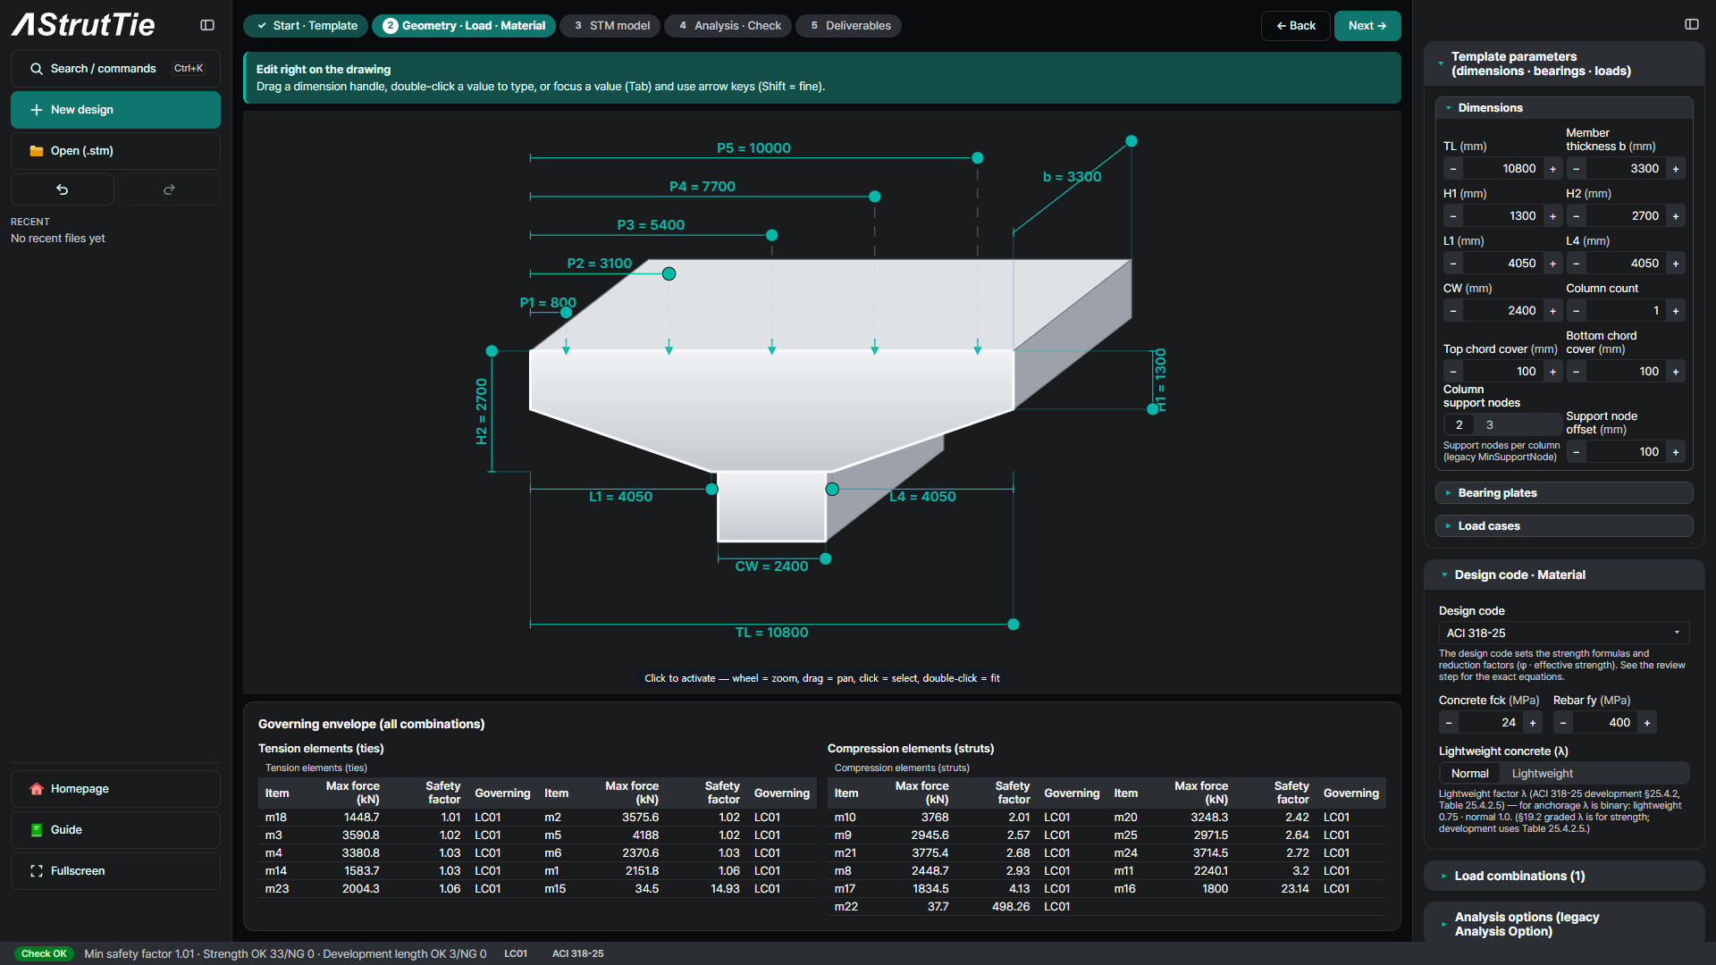The image size is (1716, 965).
Task: Open the Deliverables step
Action: point(849,26)
